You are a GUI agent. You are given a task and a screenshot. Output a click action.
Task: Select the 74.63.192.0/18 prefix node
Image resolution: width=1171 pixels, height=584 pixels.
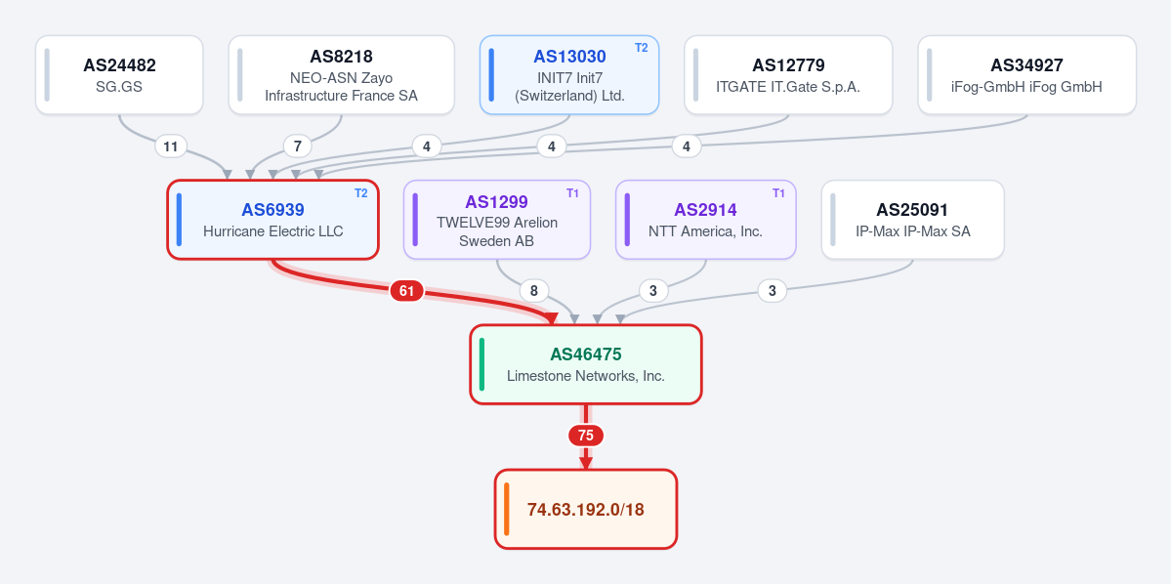click(586, 510)
